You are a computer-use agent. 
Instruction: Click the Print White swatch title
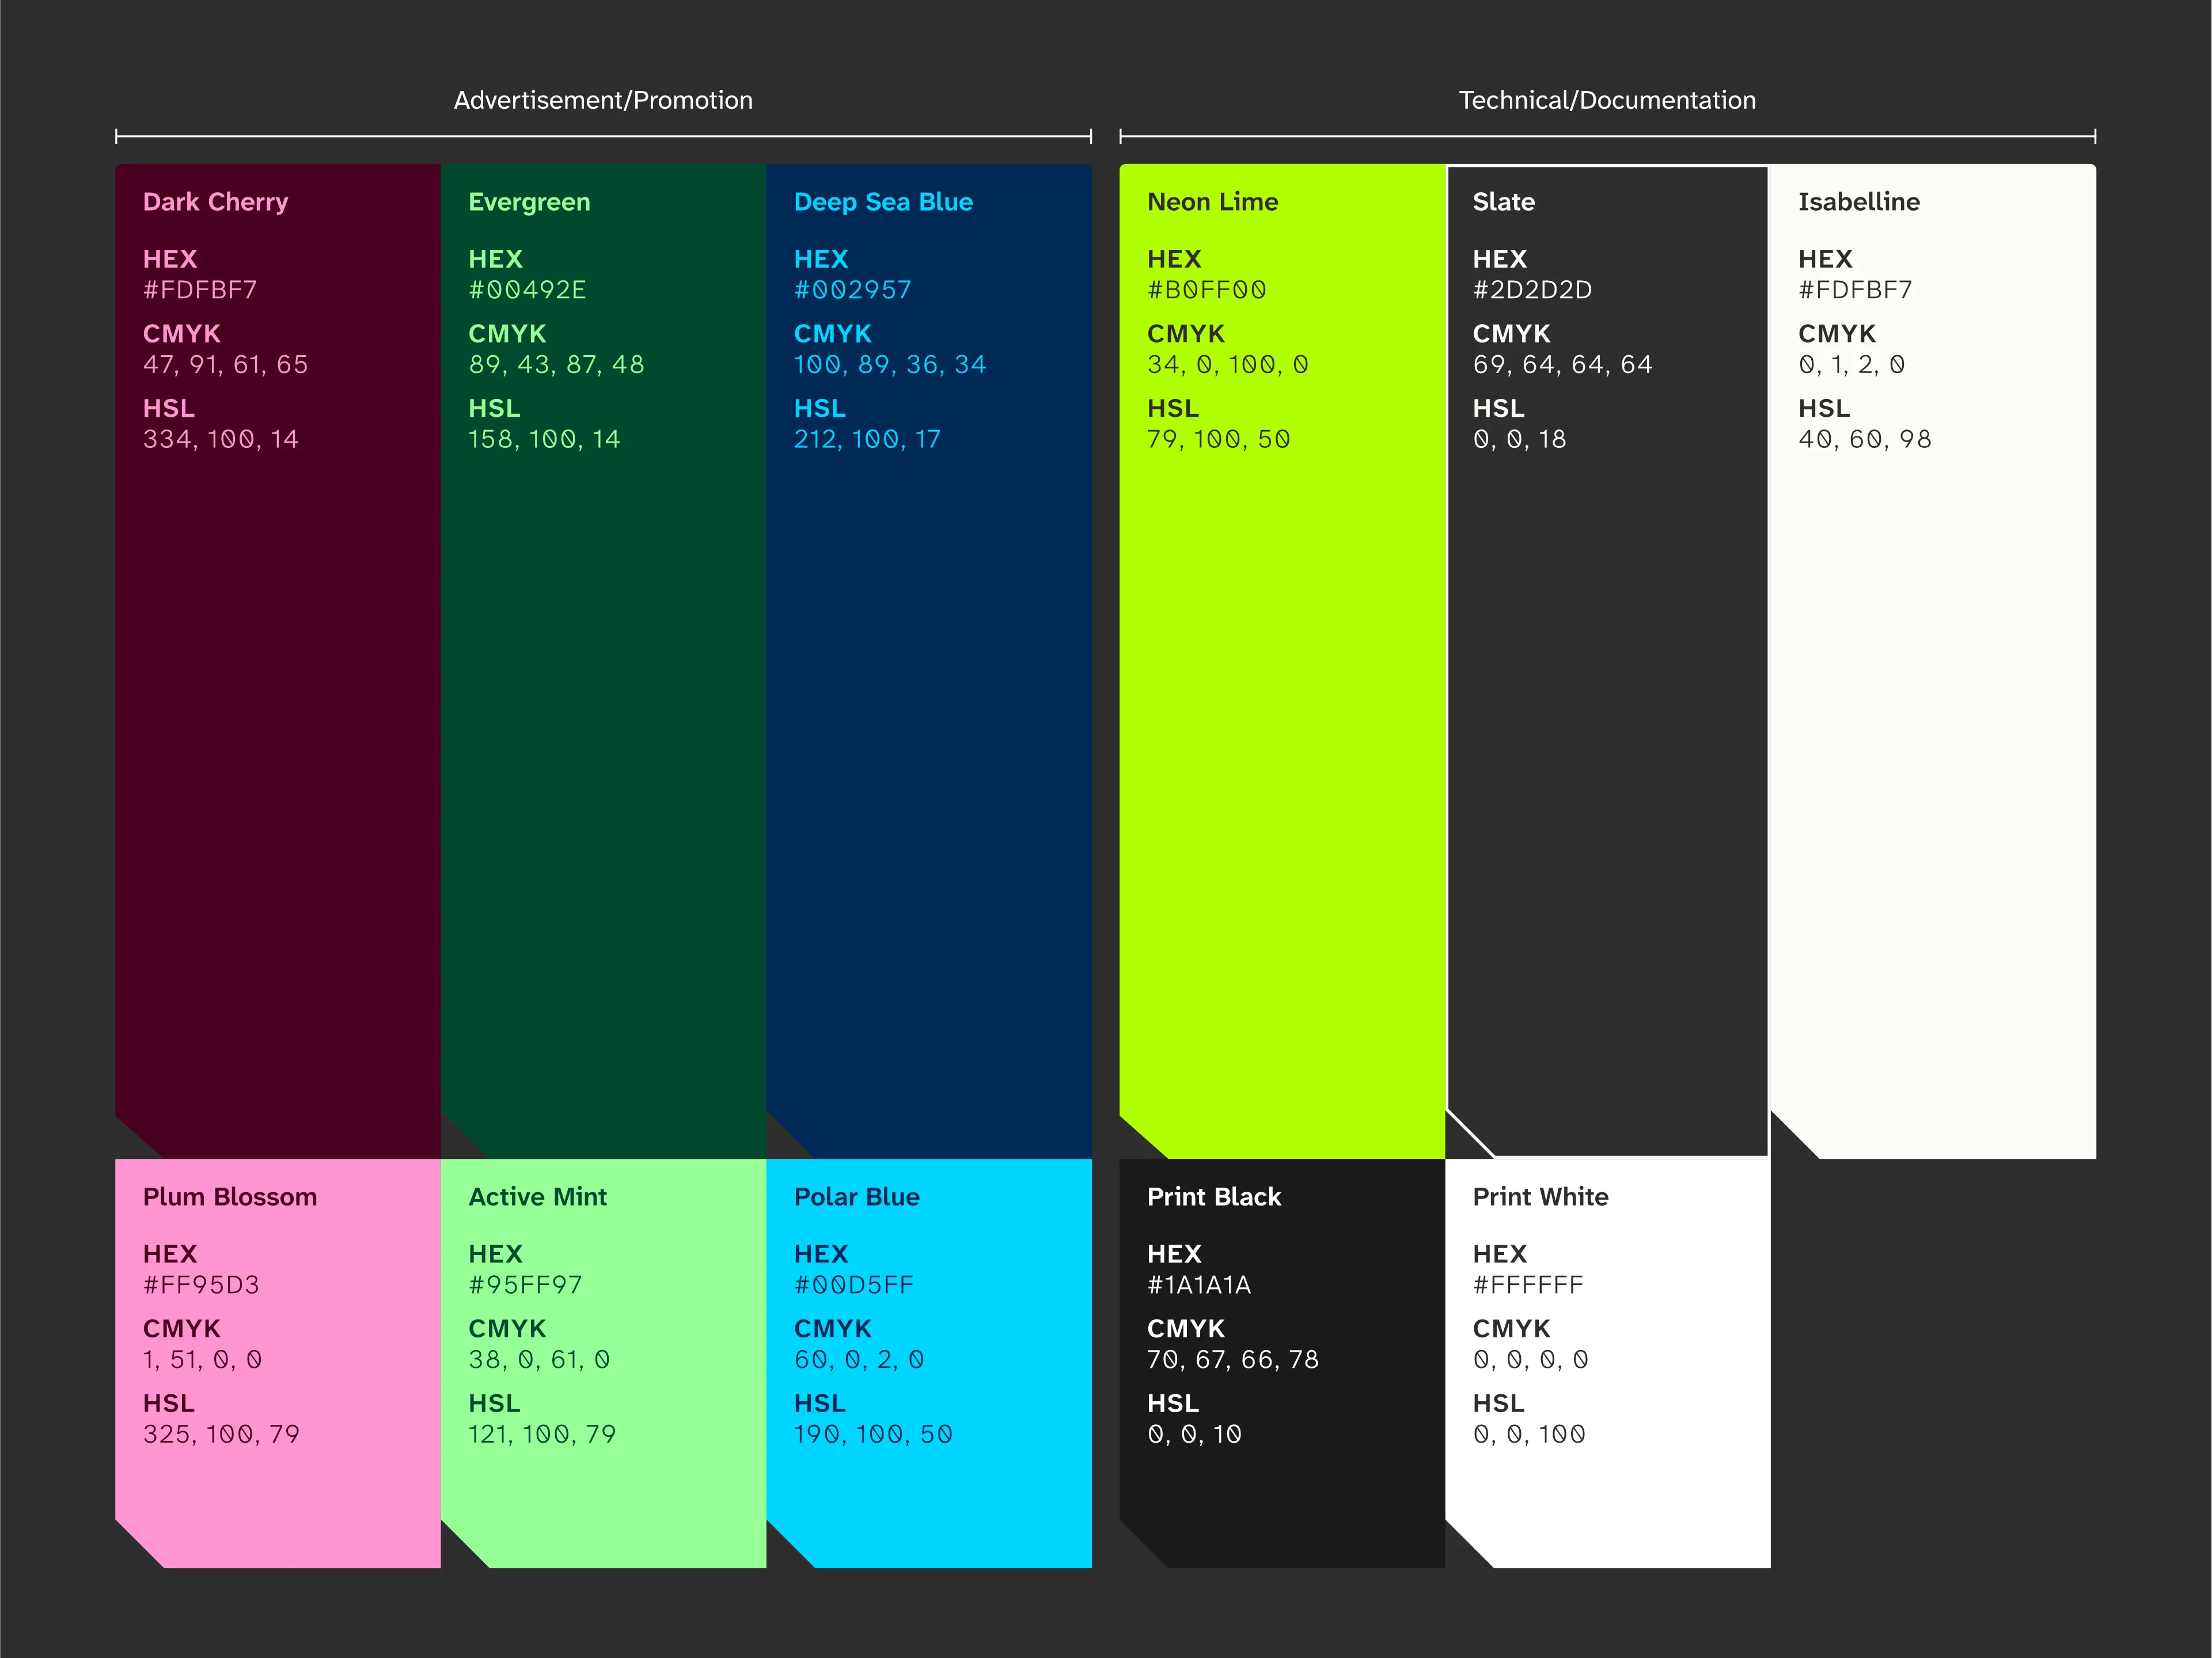(1540, 1196)
